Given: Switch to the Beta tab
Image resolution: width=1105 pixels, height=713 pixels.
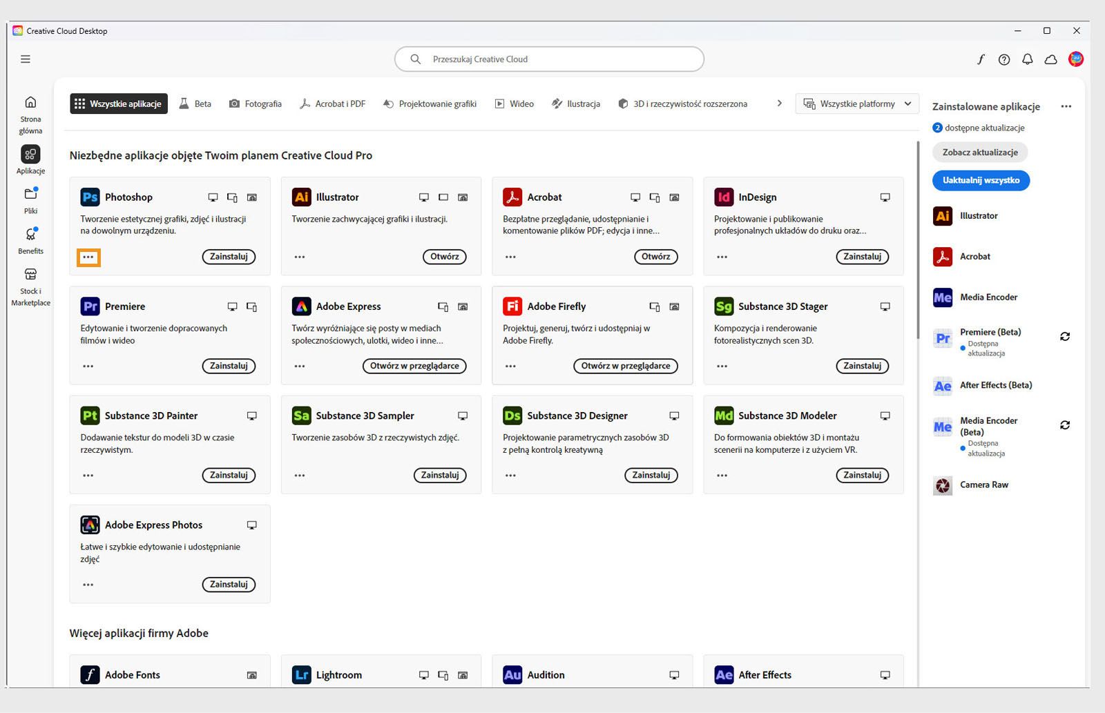Looking at the screenshot, I should 195,104.
